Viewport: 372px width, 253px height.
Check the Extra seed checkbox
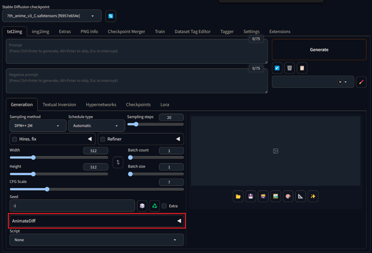(x=165, y=206)
